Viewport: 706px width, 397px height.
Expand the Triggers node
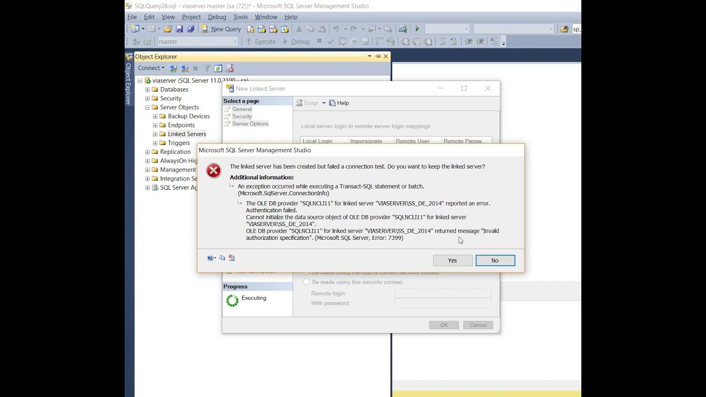[x=155, y=143]
